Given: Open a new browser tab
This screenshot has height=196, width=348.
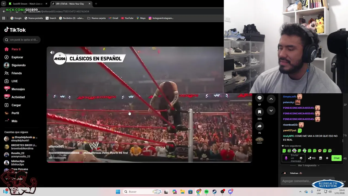Looking at the screenshot, I should coord(96,4).
